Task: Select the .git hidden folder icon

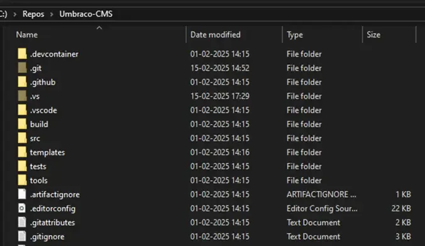Action: click(22, 68)
